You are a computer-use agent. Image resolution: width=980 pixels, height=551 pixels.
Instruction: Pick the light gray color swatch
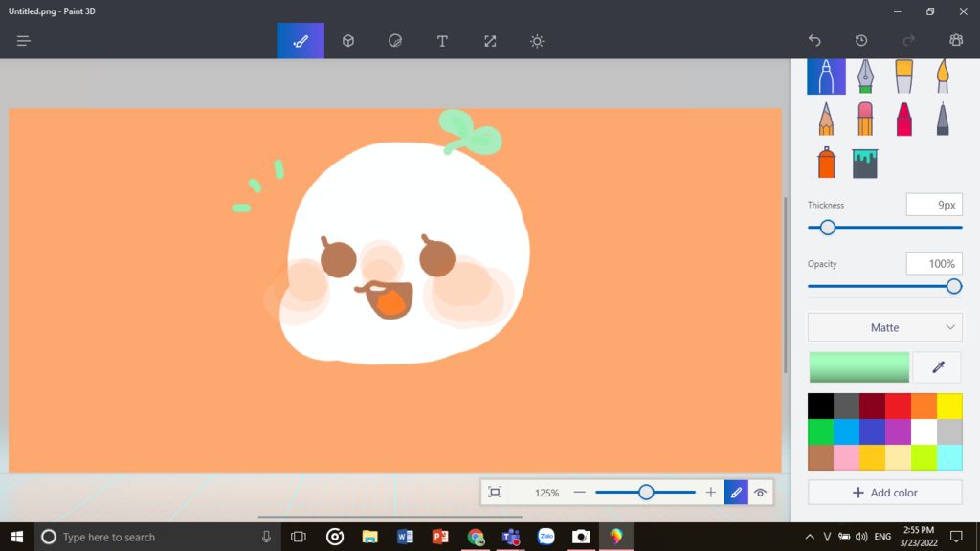pos(950,431)
